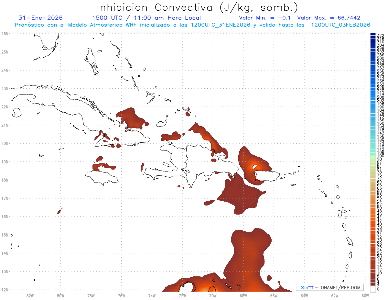
Task: Click the 20N latitude label
Action: 5,143
